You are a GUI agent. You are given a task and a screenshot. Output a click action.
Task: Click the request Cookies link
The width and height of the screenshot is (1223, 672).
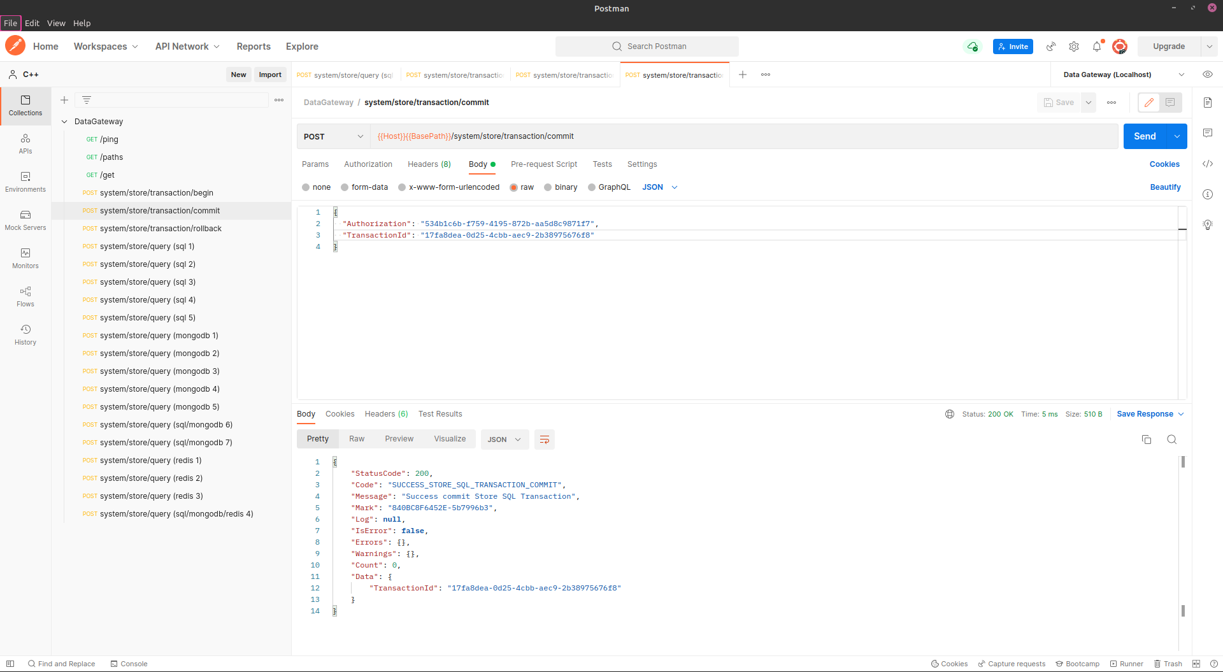1164,164
